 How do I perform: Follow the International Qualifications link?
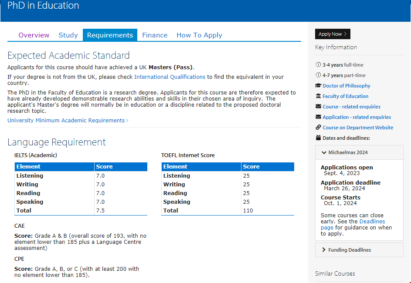(x=170, y=77)
